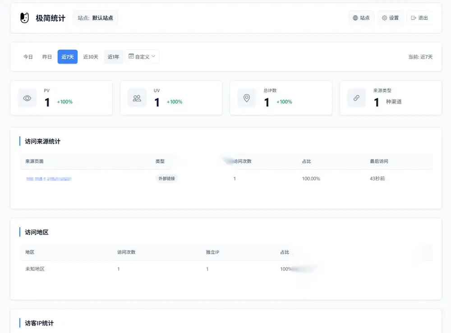
Task: Click the people icon in the UV card
Action: (x=137, y=98)
